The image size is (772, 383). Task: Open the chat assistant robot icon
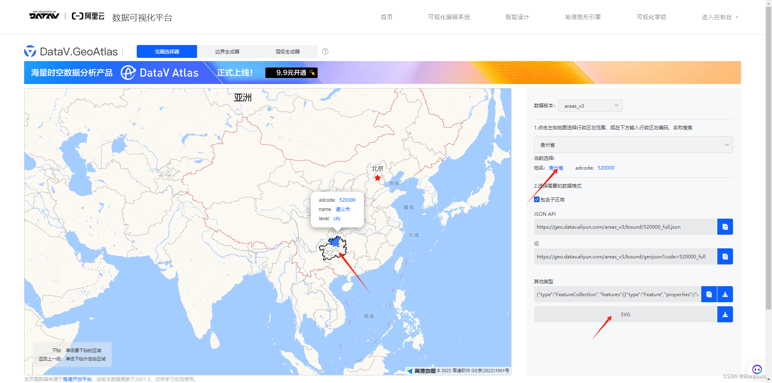pos(757,369)
